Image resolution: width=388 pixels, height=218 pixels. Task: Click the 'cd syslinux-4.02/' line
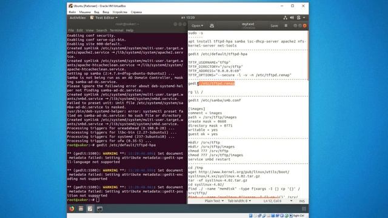click(206, 184)
